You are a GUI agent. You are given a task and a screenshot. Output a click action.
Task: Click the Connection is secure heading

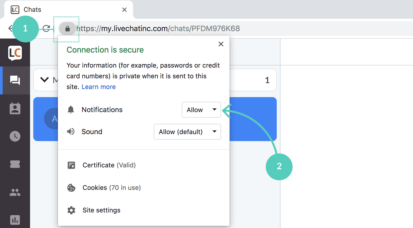[x=105, y=50]
